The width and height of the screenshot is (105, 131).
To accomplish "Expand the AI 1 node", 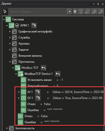I will [x=19, y=92].
